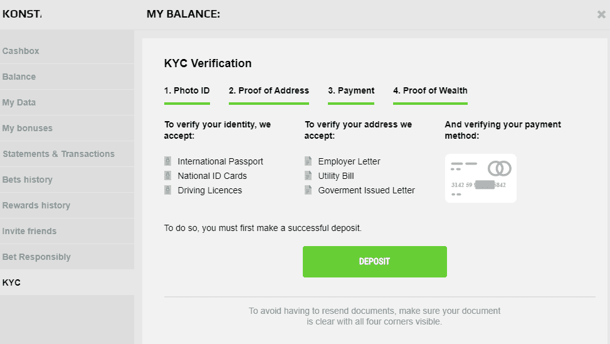610x344 pixels.
Task: Click the Employer Letter document icon
Action: click(x=308, y=161)
